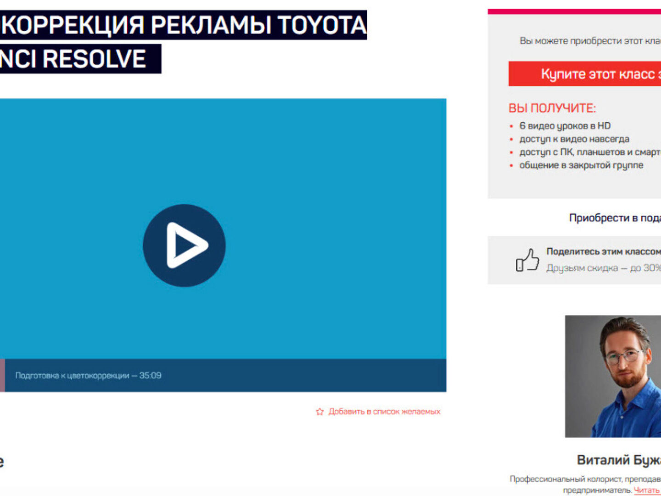Click the "доступ к видео навсегда" list item
This screenshot has height=496, width=661.
[x=574, y=139]
